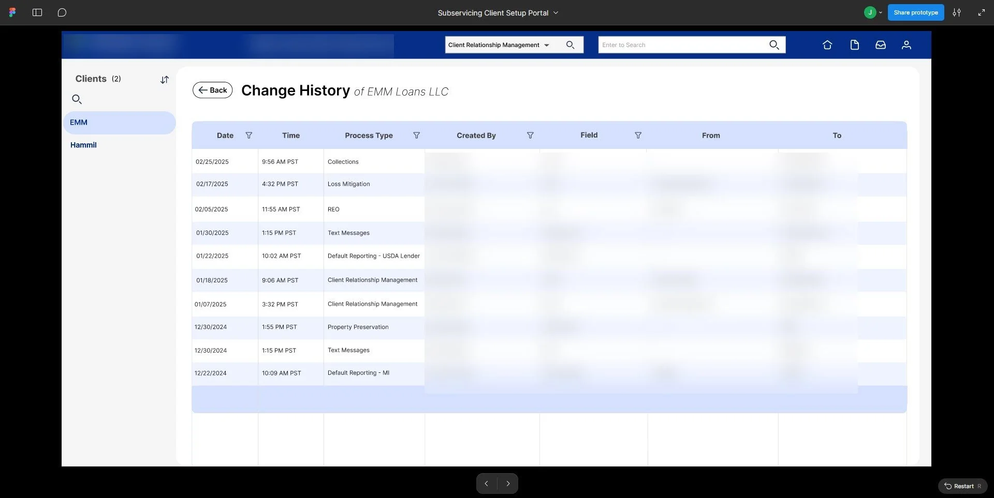
Task: Click the Time column header
Action: coord(291,135)
